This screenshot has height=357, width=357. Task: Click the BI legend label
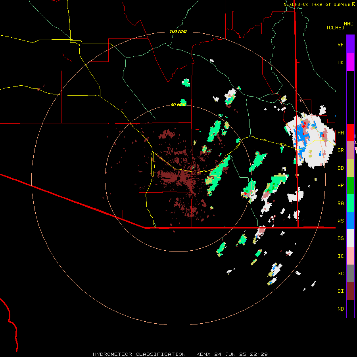tap(340, 291)
